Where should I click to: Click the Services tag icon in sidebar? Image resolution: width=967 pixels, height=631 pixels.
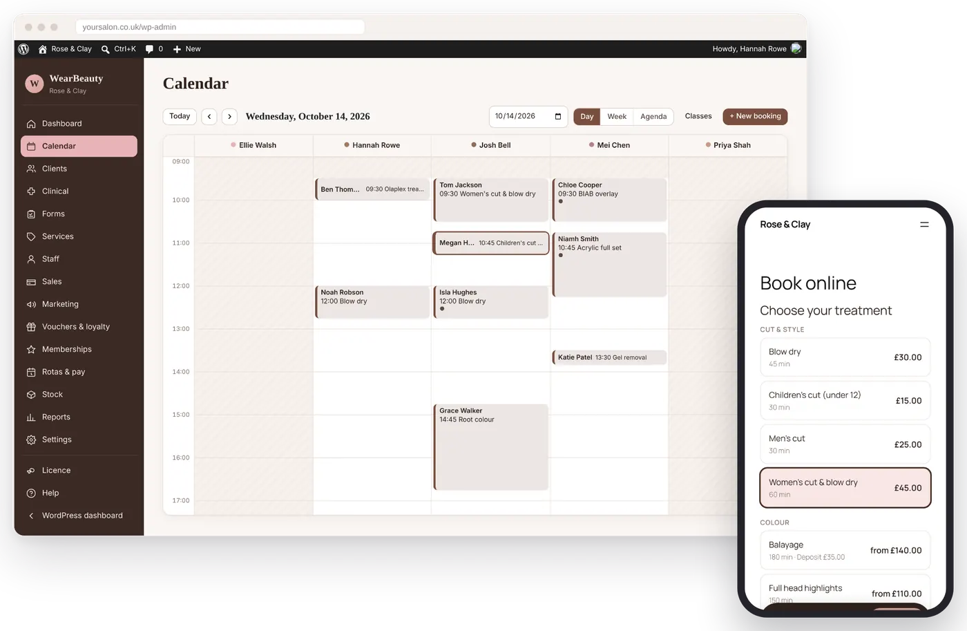click(x=31, y=236)
